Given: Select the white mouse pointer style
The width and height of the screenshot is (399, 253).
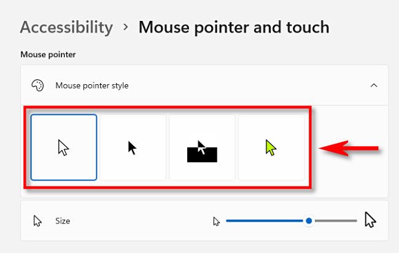Looking at the screenshot, I should (64, 147).
